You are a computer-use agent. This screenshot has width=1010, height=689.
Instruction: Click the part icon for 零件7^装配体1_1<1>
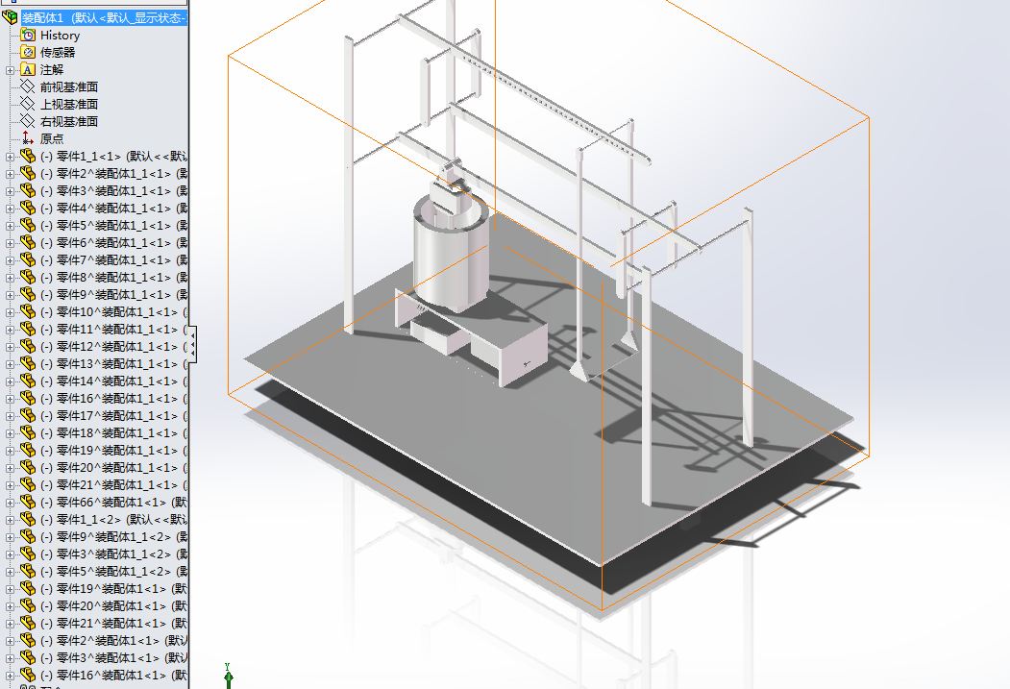[28, 260]
